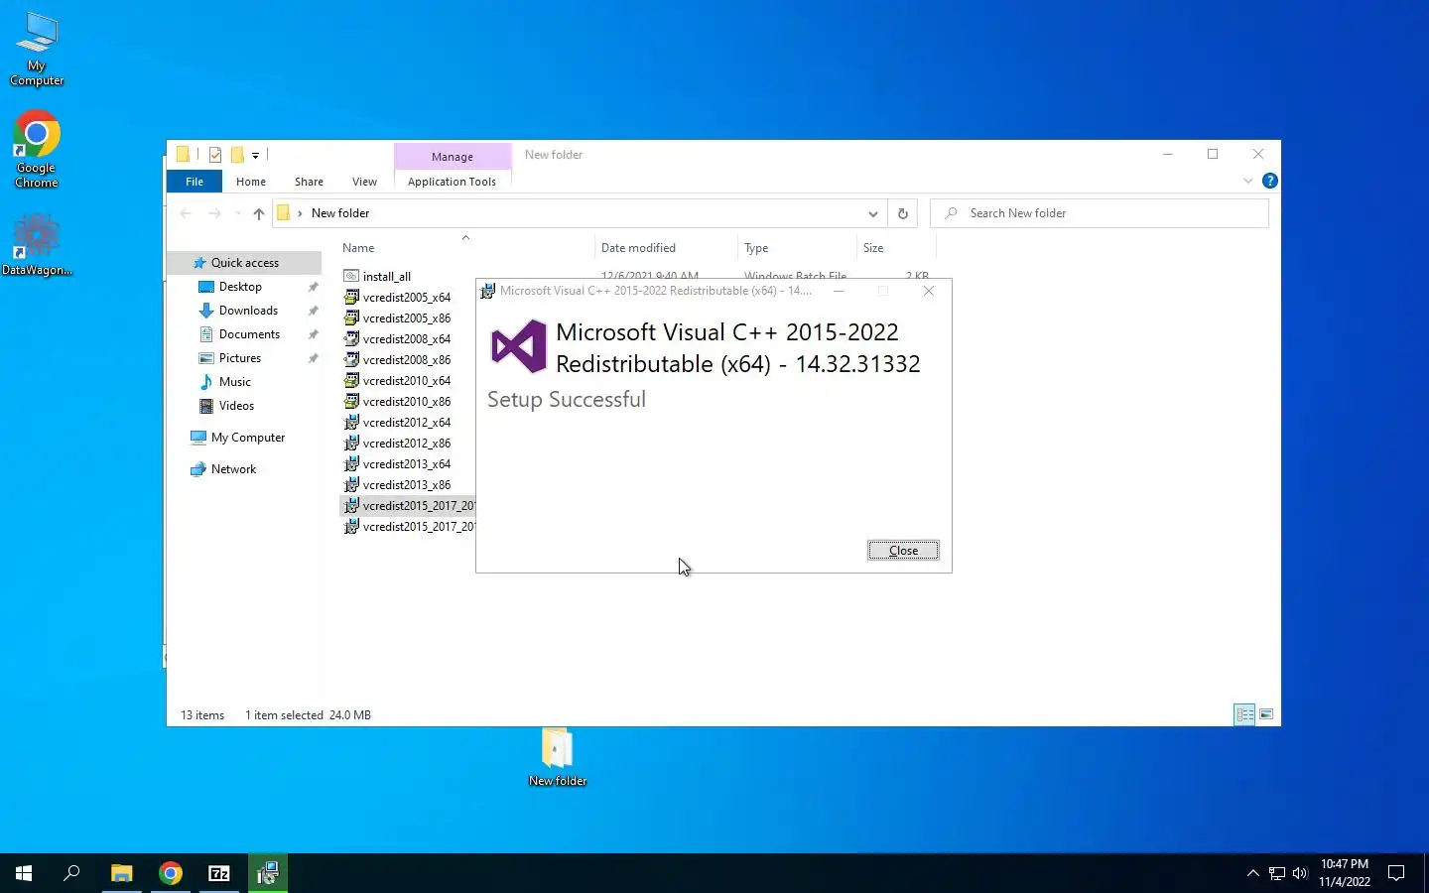Open the 7-Zip taskbar icon
This screenshot has width=1429, height=893.
click(219, 873)
